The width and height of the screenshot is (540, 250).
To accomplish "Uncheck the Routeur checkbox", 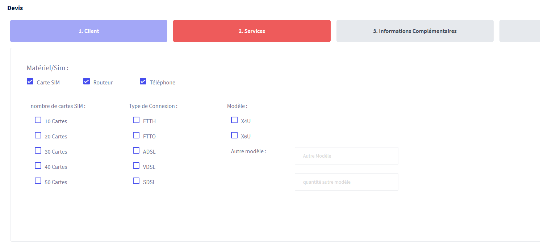I will point(87,81).
